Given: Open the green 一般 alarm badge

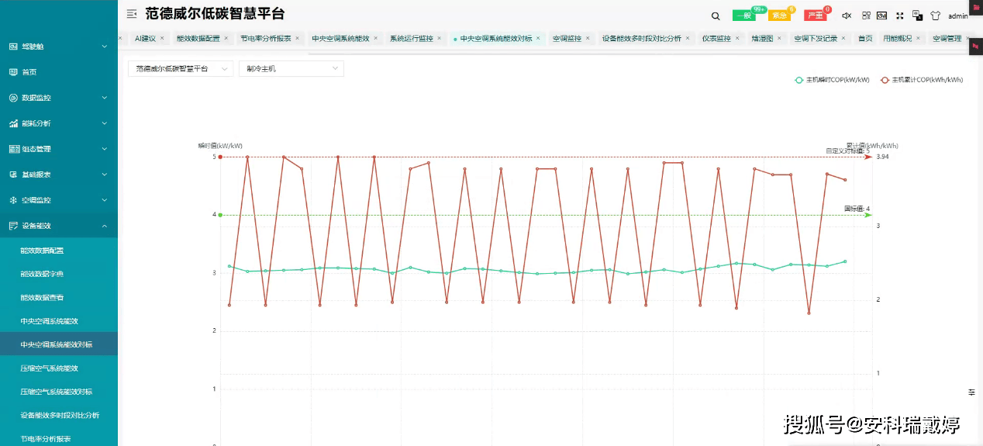Looking at the screenshot, I should click(x=743, y=16).
